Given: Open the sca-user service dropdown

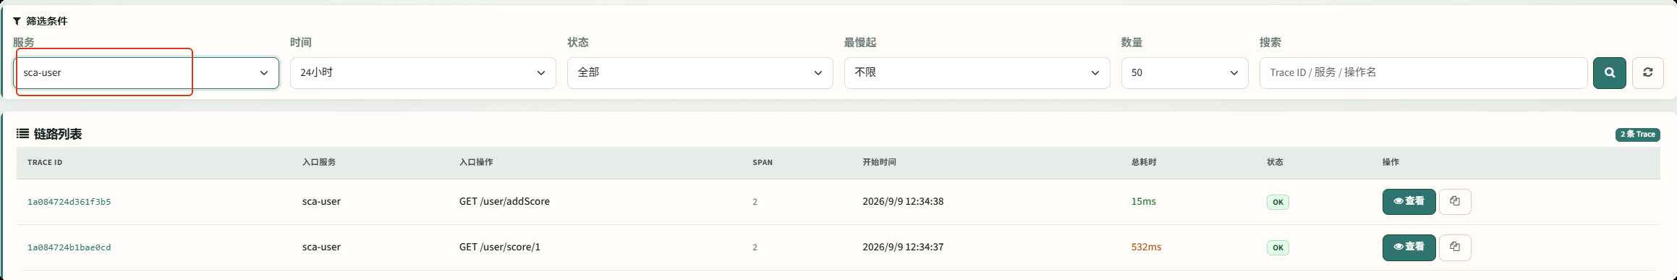Looking at the screenshot, I should [146, 73].
